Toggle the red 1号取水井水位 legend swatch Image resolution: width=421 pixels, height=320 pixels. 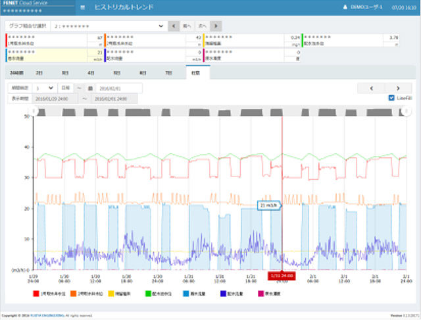pos(36,294)
